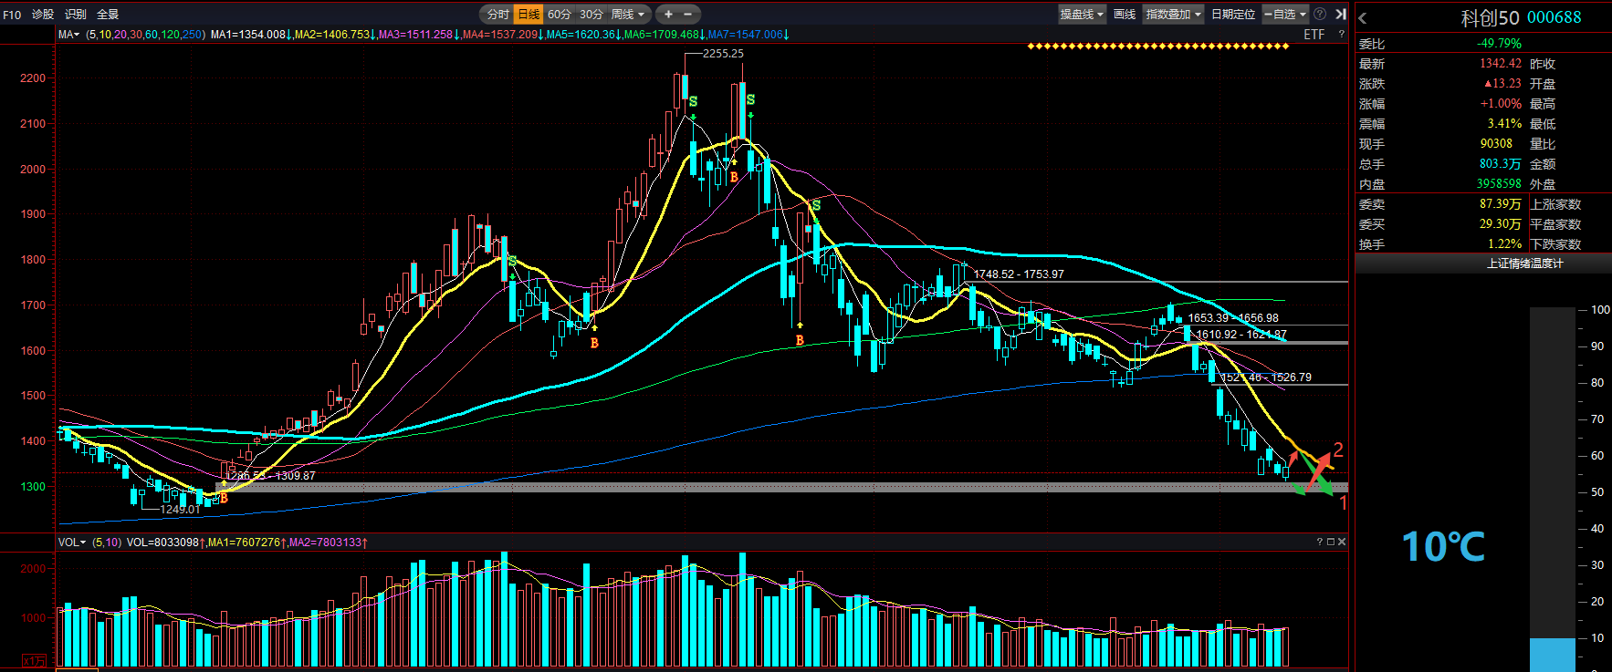Image resolution: width=1612 pixels, height=672 pixels.
Task: Click the 1748.52 - 1753.97 gap label
Action: [1019, 274]
